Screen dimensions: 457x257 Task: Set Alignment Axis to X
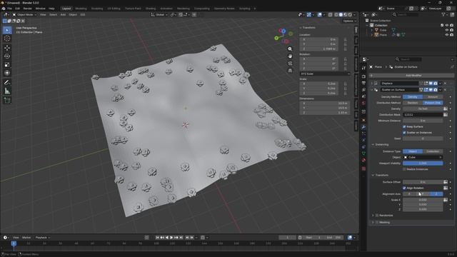409,194
